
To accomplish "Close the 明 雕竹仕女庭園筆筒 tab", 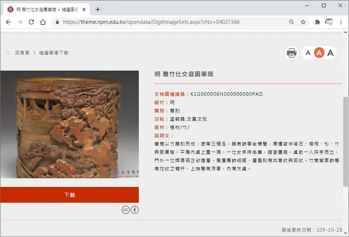I will click(x=84, y=9).
